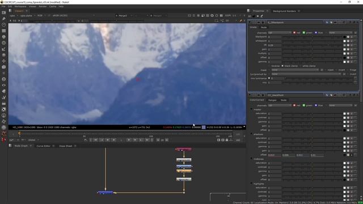Open the File menu
Screen dimensions: 363x204
3,6
